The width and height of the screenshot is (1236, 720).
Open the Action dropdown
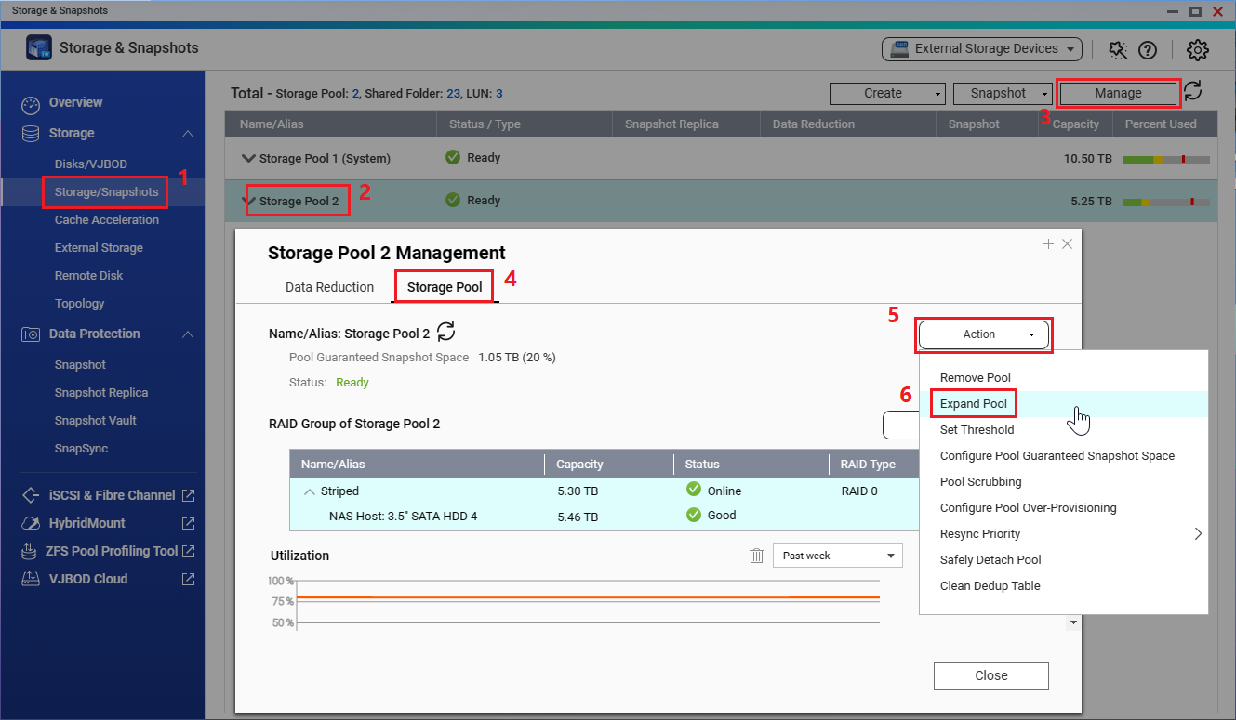984,334
